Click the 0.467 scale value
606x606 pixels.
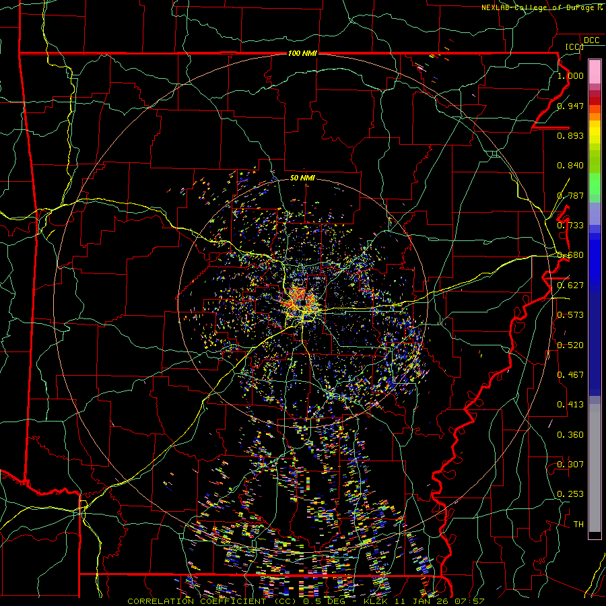click(570, 375)
